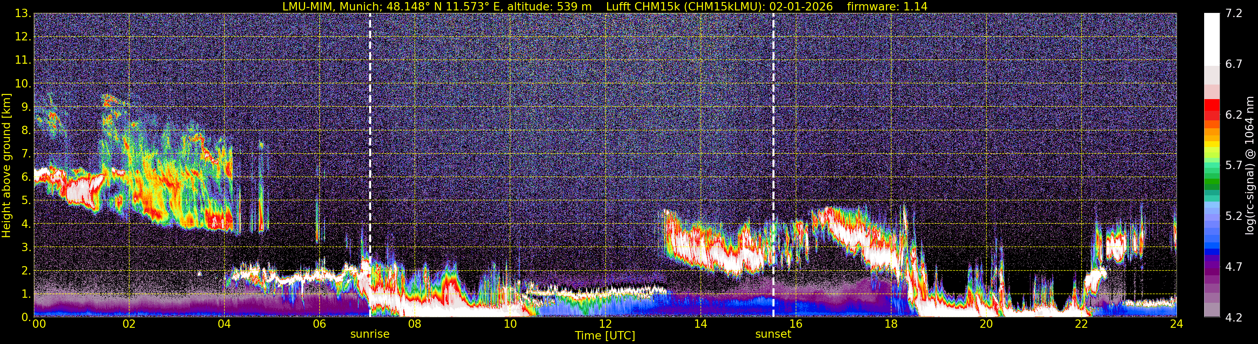Click the "1." height axis tick label
This screenshot has width=1258, height=344.
(x=25, y=294)
